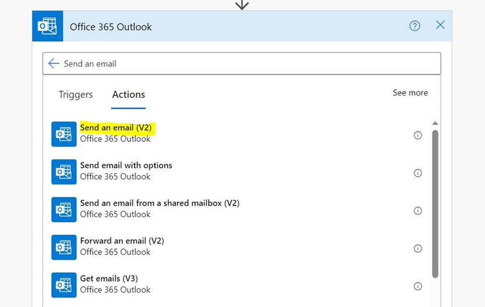The width and height of the screenshot is (485, 307).
Task: Expand the list with See more
Action: click(x=410, y=93)
